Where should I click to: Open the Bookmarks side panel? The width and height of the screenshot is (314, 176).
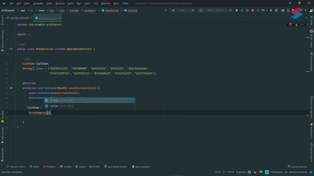click(2, 154)
